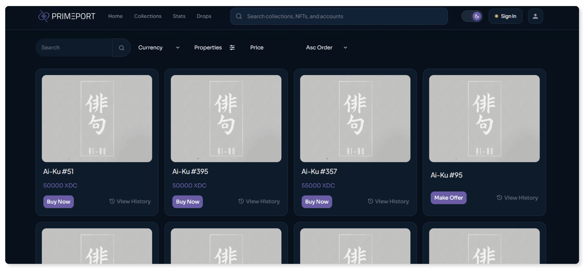Open the Asc Order sort dropdown
This screenshot has height=270, width=584.
327,47
